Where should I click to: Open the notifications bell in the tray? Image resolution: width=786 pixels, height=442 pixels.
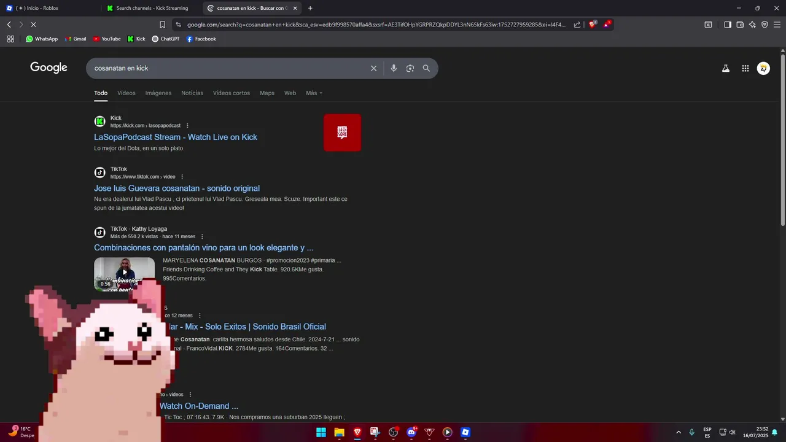(x=774, y=432)
